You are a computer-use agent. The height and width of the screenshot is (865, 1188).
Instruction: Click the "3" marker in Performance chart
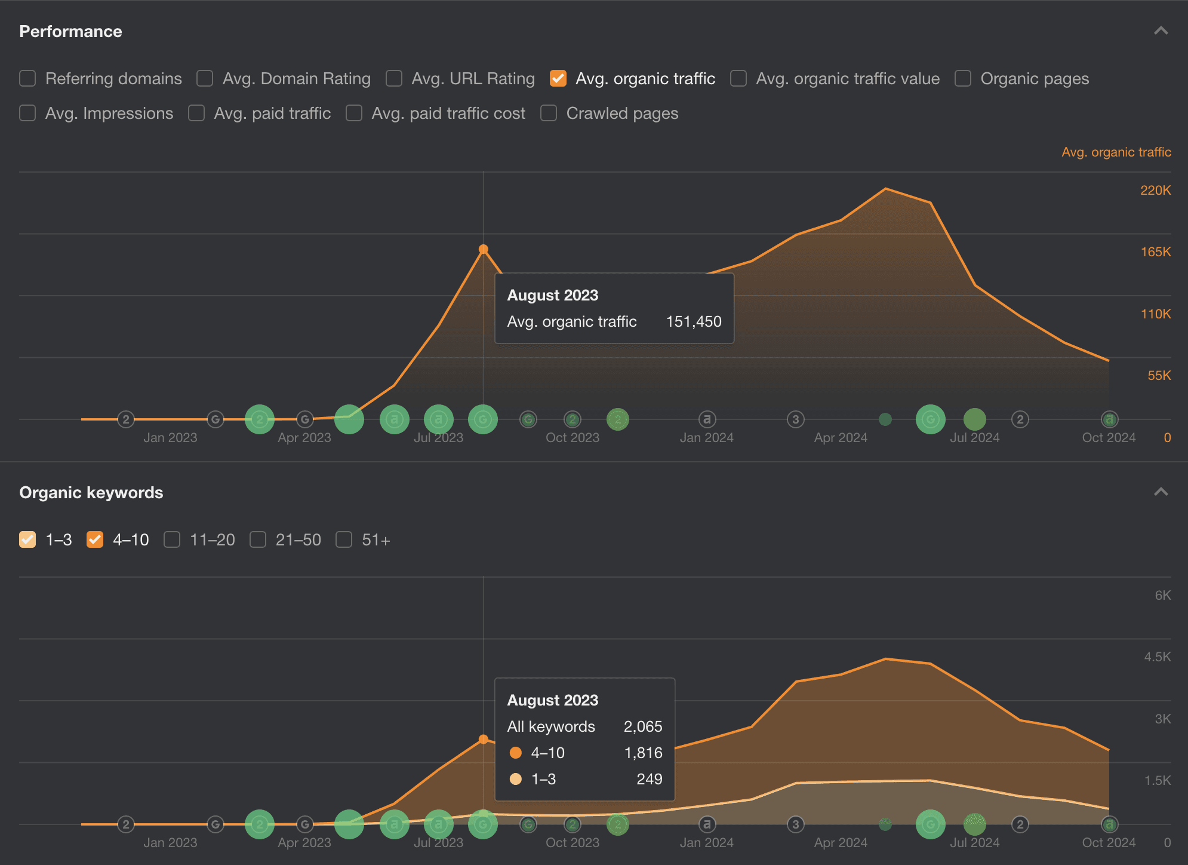pyautogui.click(x=795, y=419)
